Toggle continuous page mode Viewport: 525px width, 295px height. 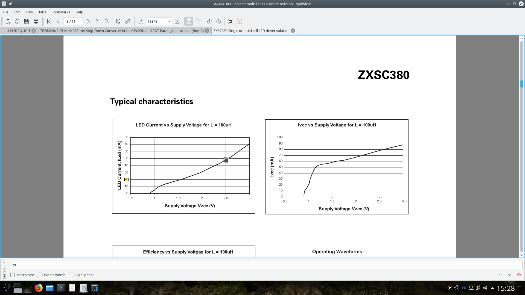coord(189,21)
